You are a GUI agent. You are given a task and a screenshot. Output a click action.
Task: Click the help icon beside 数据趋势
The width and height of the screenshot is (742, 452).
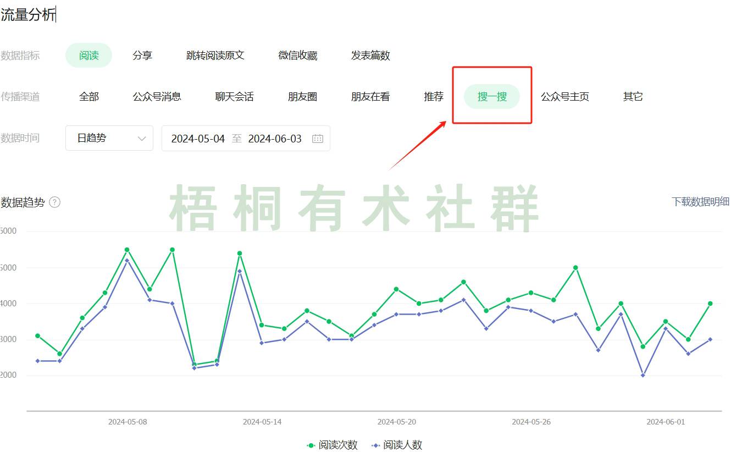coord(54,202)
